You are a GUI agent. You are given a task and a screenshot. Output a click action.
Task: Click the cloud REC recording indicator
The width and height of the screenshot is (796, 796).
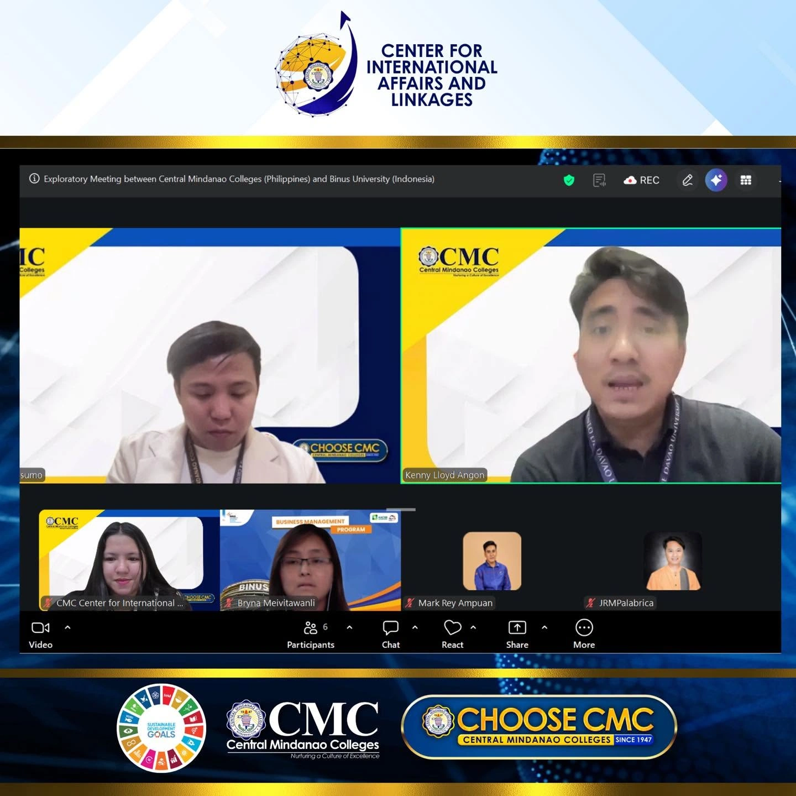pyautogui.click(x=641, y=180)
